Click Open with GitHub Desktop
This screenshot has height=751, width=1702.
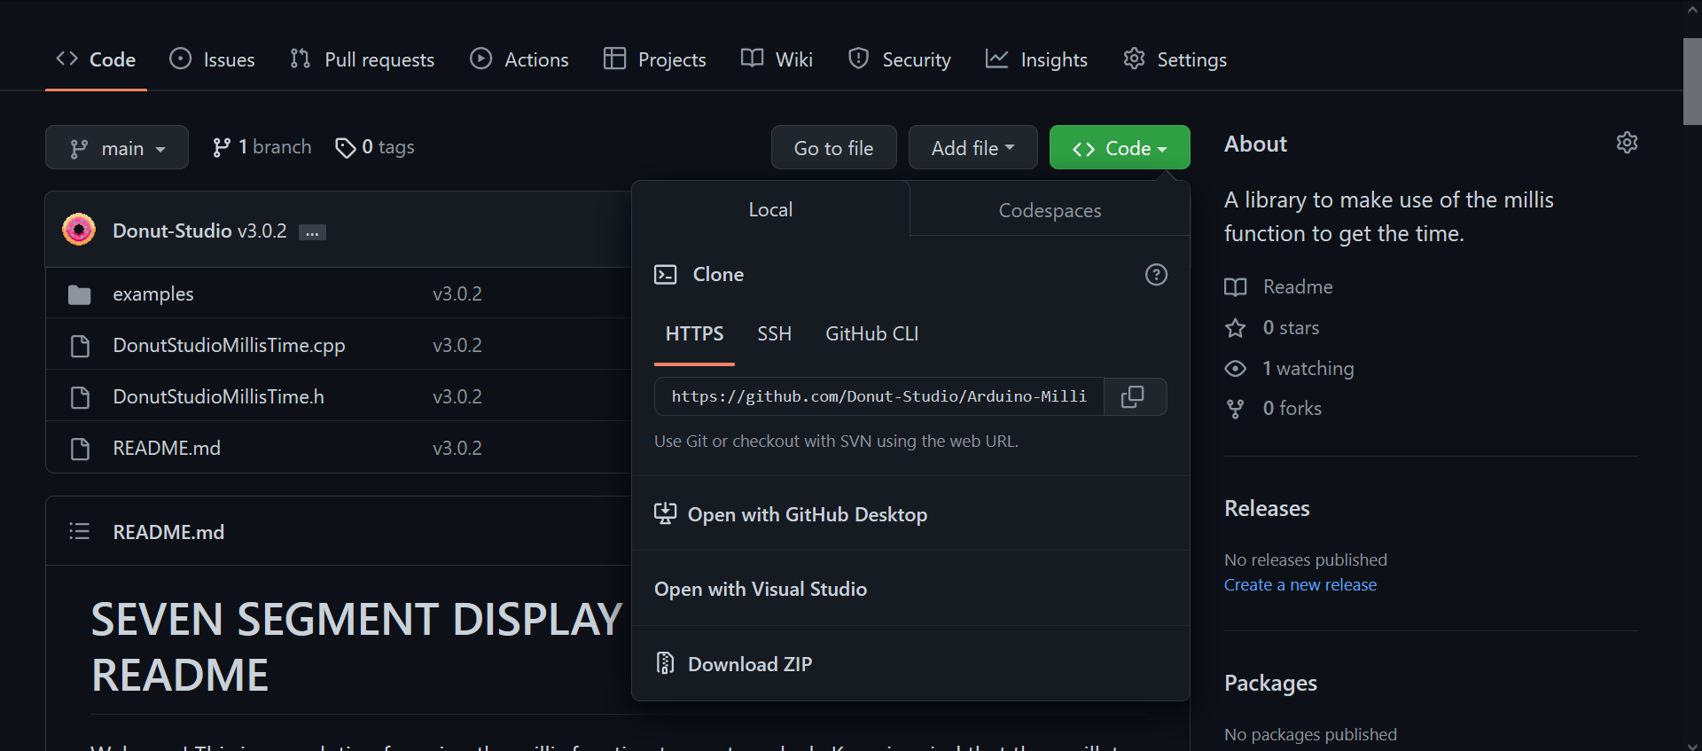(x=807, y=515)
